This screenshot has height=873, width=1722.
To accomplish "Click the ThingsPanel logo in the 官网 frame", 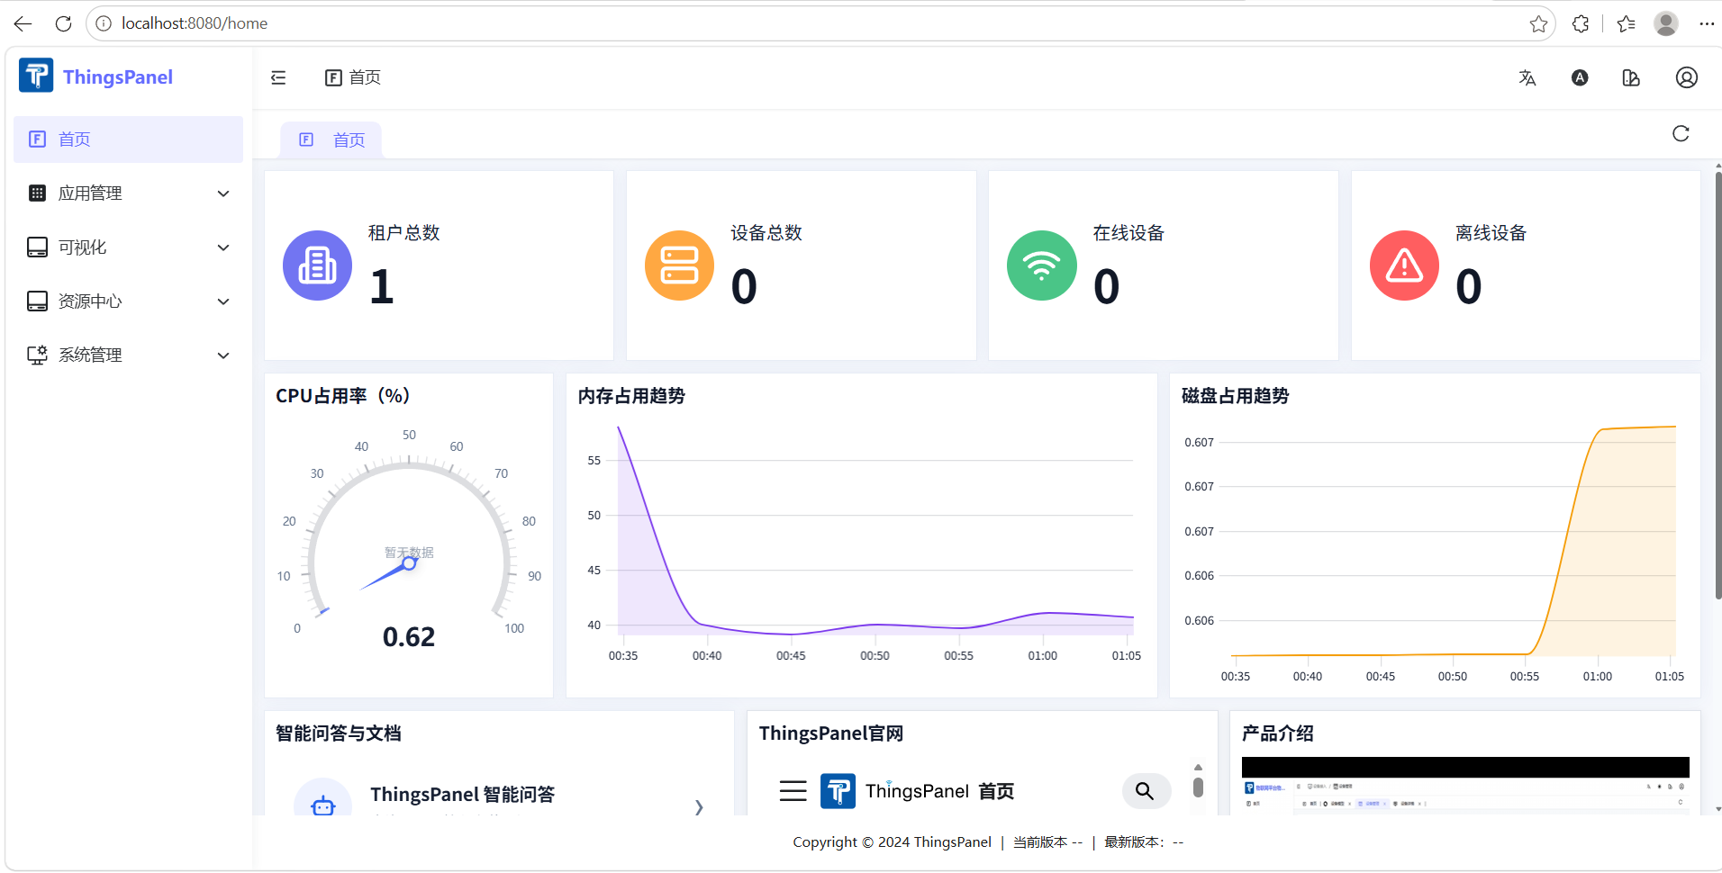I will [838, 791].
